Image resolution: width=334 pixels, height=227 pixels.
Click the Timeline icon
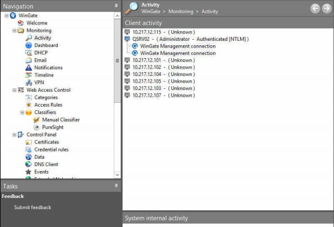click(29, 75)
